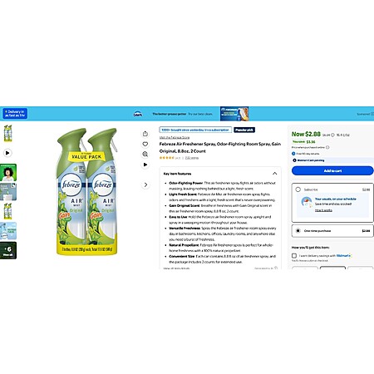The image size is (374, 374).
Task: Select One-time purchase radio option
Action: tap(298, 230)
